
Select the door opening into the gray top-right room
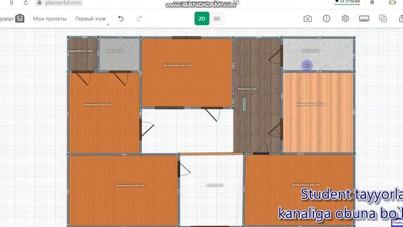tap(276, 56)
